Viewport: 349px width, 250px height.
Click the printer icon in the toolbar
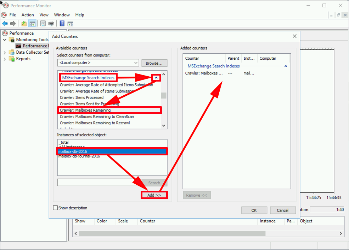pyautogui.click(x=51, y=24)
